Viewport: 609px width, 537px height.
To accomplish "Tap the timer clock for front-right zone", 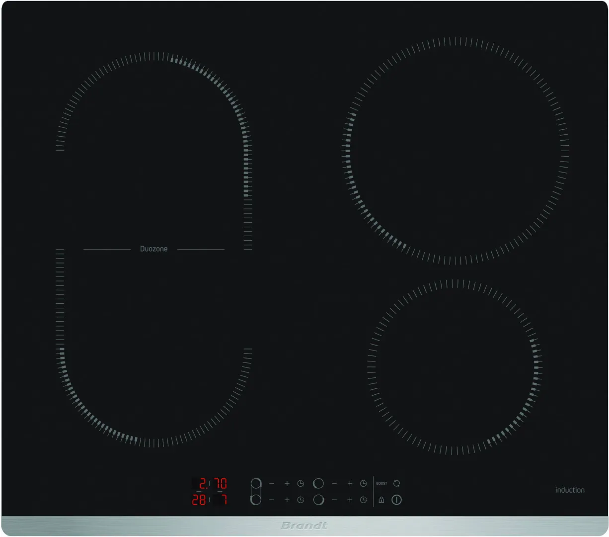I will pos(363,500).
